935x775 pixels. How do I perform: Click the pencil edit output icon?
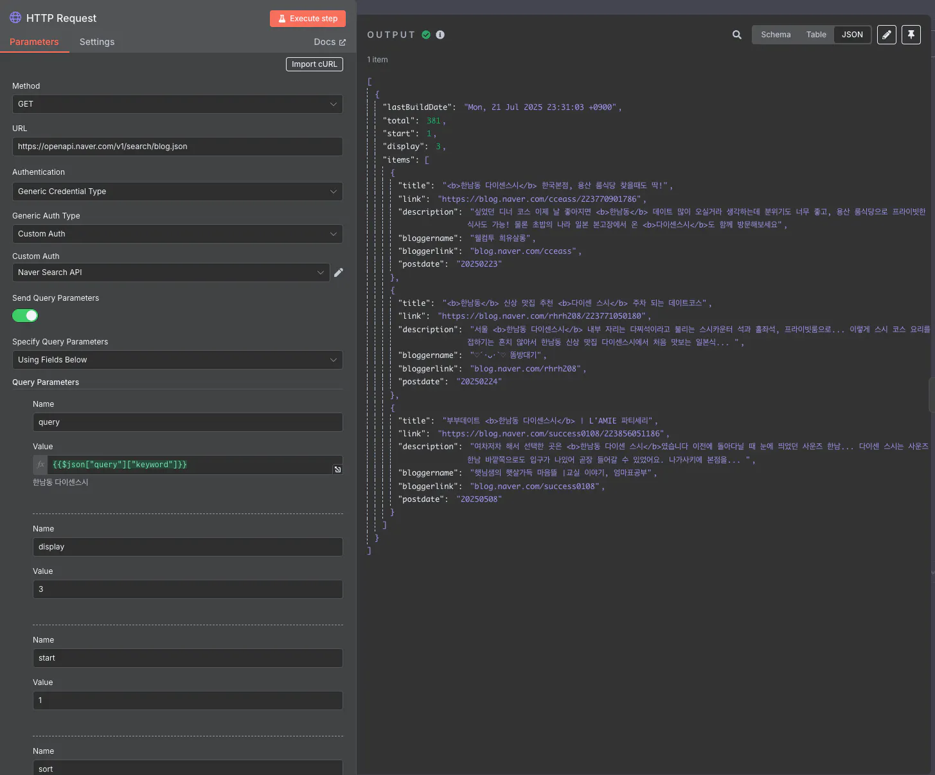(x=886, y=35)
